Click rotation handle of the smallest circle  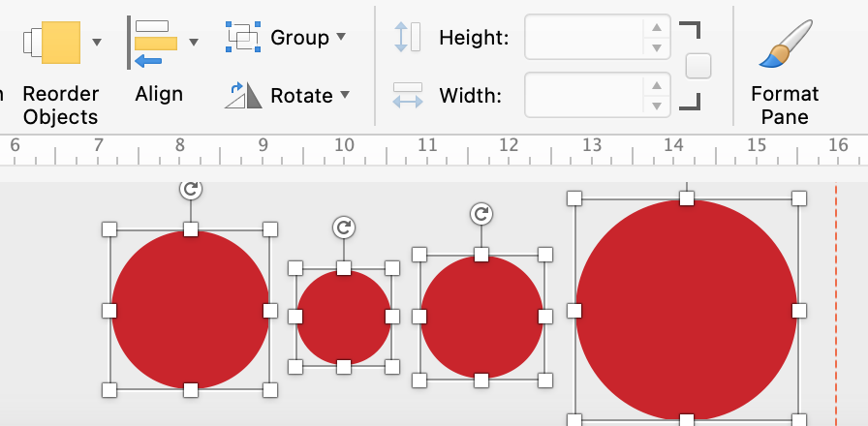pyautogui.click(x=344, y=228)
